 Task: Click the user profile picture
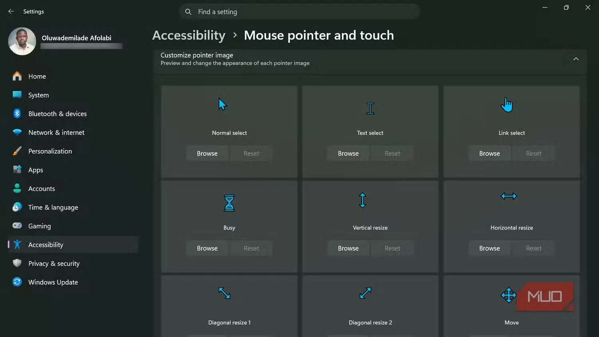[22, 41]
